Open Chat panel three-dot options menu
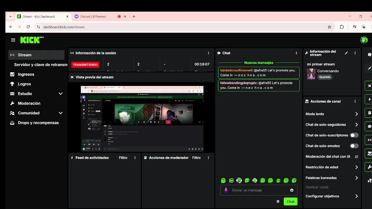 point(296,53)
